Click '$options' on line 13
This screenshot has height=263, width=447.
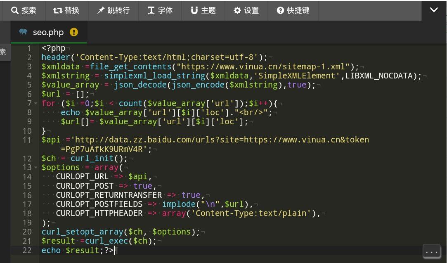click(61, 167)
